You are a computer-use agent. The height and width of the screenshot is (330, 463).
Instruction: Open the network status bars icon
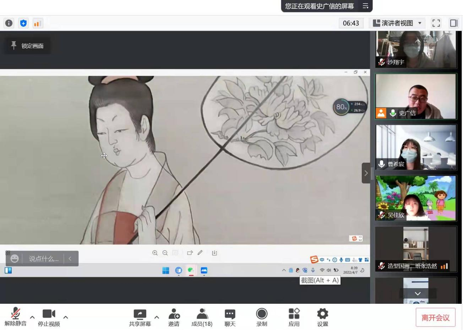(x=38, y=23)
